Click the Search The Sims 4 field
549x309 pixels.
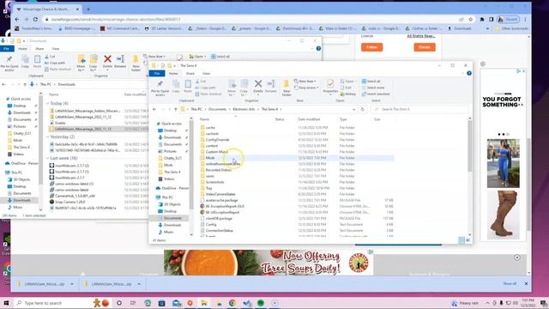click(x=419, y=109)
